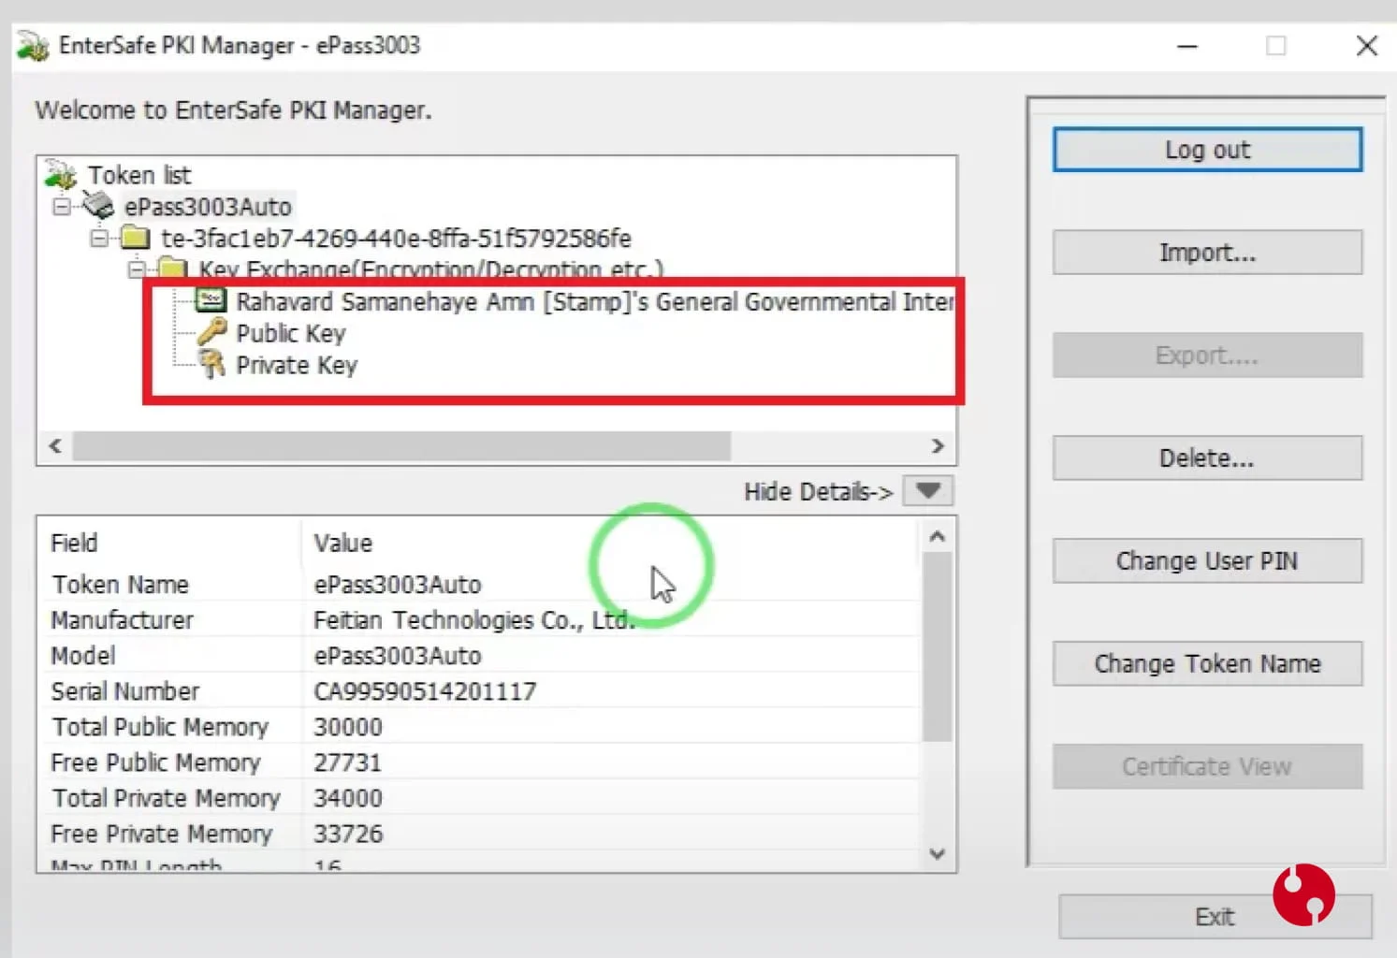This screenshot has width=1397, height=958.
Task: Click the details list scroll down arrow
Action: coord(938,853)
